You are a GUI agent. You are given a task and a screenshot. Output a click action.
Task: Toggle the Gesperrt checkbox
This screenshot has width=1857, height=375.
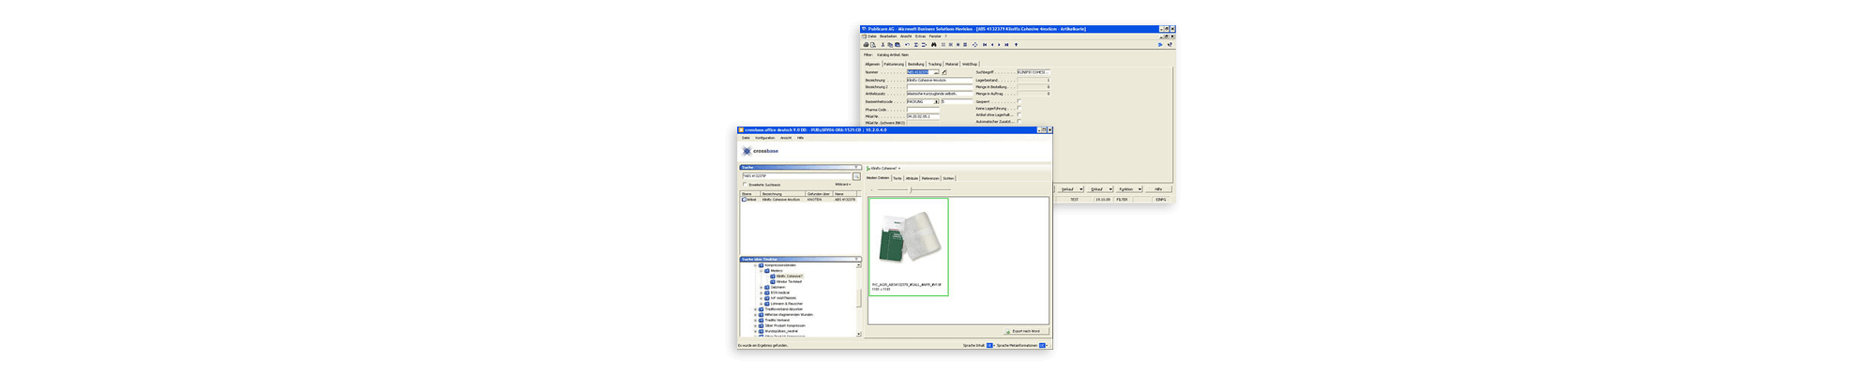1019,101
